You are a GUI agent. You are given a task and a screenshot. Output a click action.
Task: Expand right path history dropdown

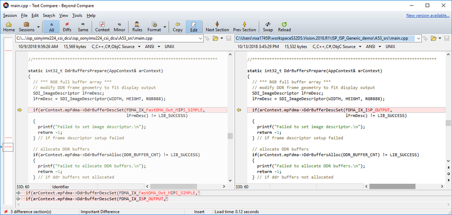420,38
